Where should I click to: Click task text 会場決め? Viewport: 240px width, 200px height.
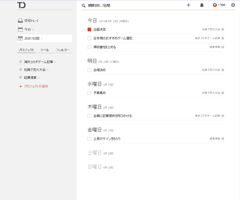tap(100, 70)
